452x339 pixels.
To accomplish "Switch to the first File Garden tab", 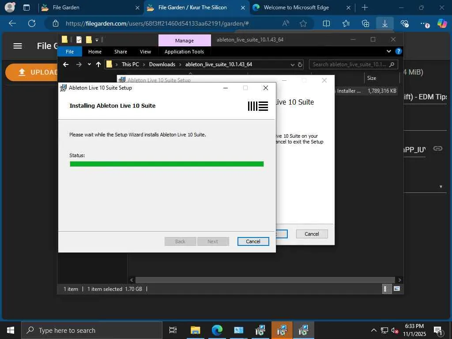I will tap(90, 8).
